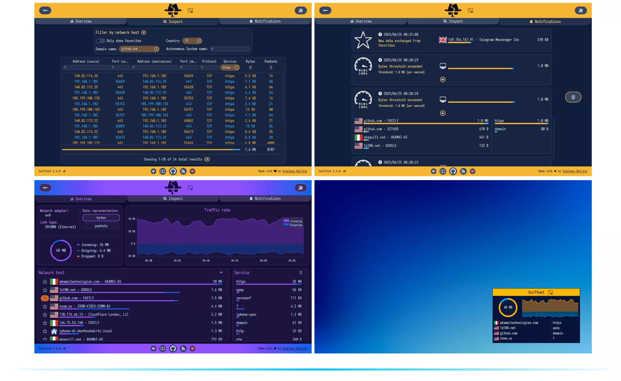This screenshot has height=381, width=621.
Task: Click the wrench settings icon in the top-left window
Action: (301, 11)
